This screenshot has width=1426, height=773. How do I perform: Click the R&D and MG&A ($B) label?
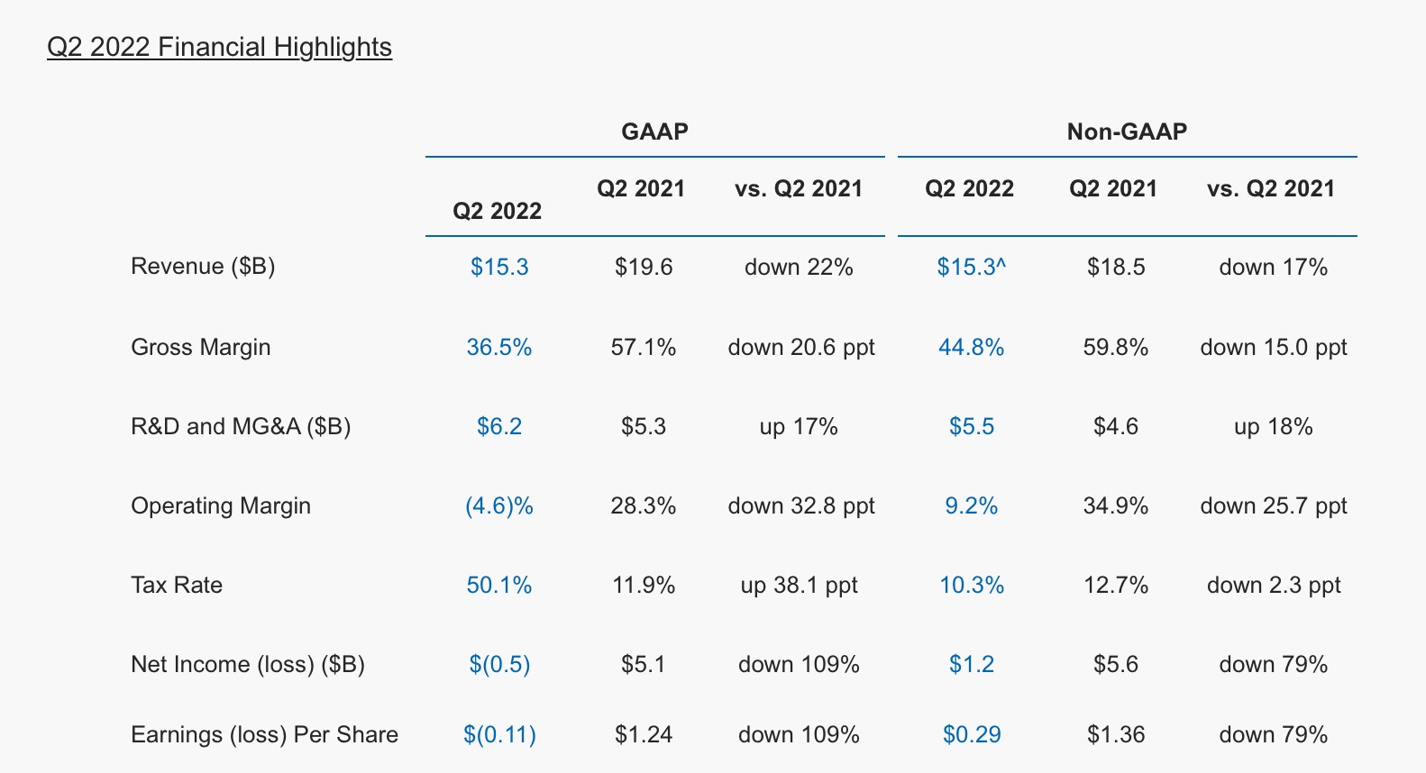(241, 426)
